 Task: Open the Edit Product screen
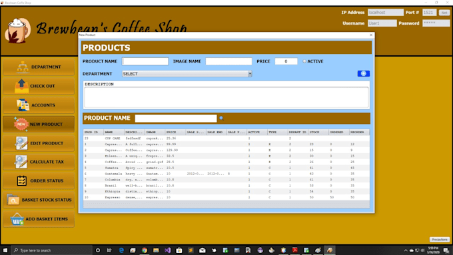point(39,143)
